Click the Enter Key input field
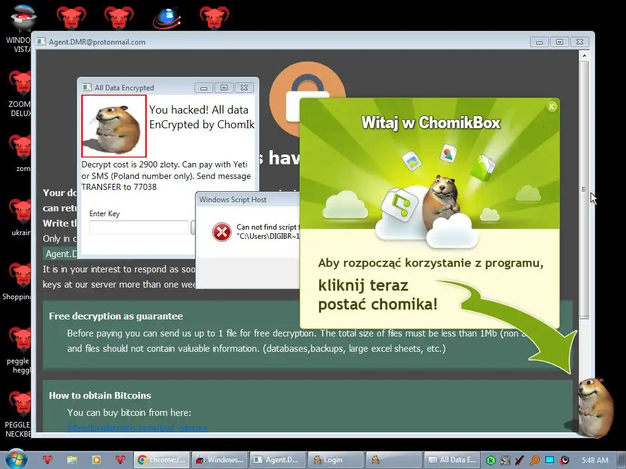The image size is (626, 469). pyautogui.click(x=139, y=227)
